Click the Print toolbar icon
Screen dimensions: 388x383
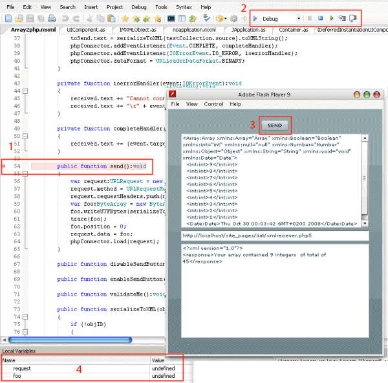[x=52, y=18]
